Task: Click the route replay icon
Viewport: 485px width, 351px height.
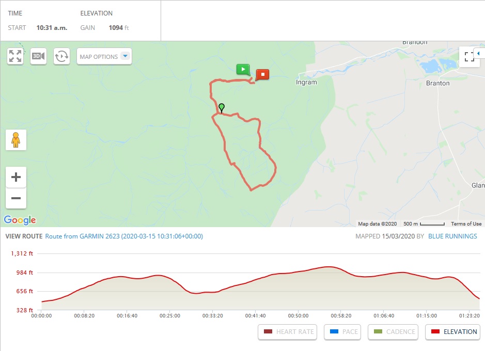Action: tap(61, 56)
